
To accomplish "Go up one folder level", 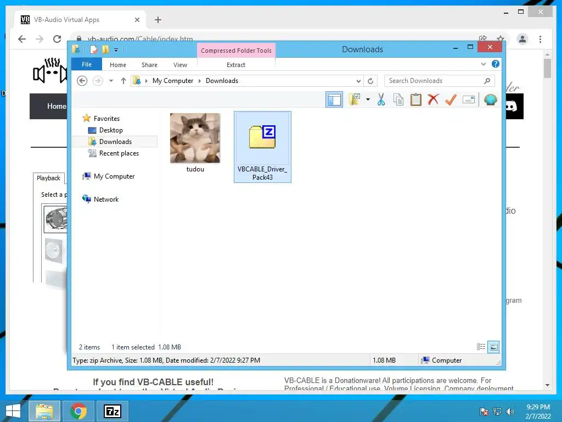I will coord(123,81).
